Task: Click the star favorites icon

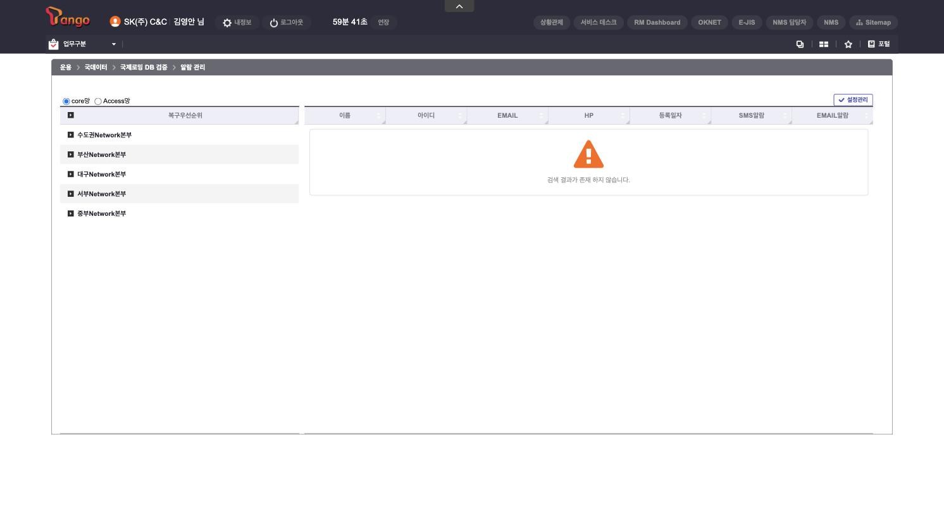Action: (x=848, y=44)
